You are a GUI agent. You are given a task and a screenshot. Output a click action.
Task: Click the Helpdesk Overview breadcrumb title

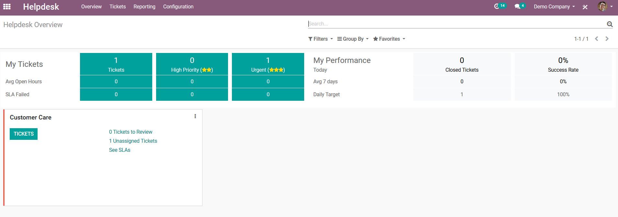coord(33,25)
